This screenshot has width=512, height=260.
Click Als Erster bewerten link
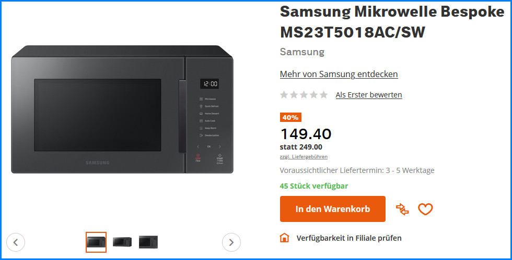369,95
